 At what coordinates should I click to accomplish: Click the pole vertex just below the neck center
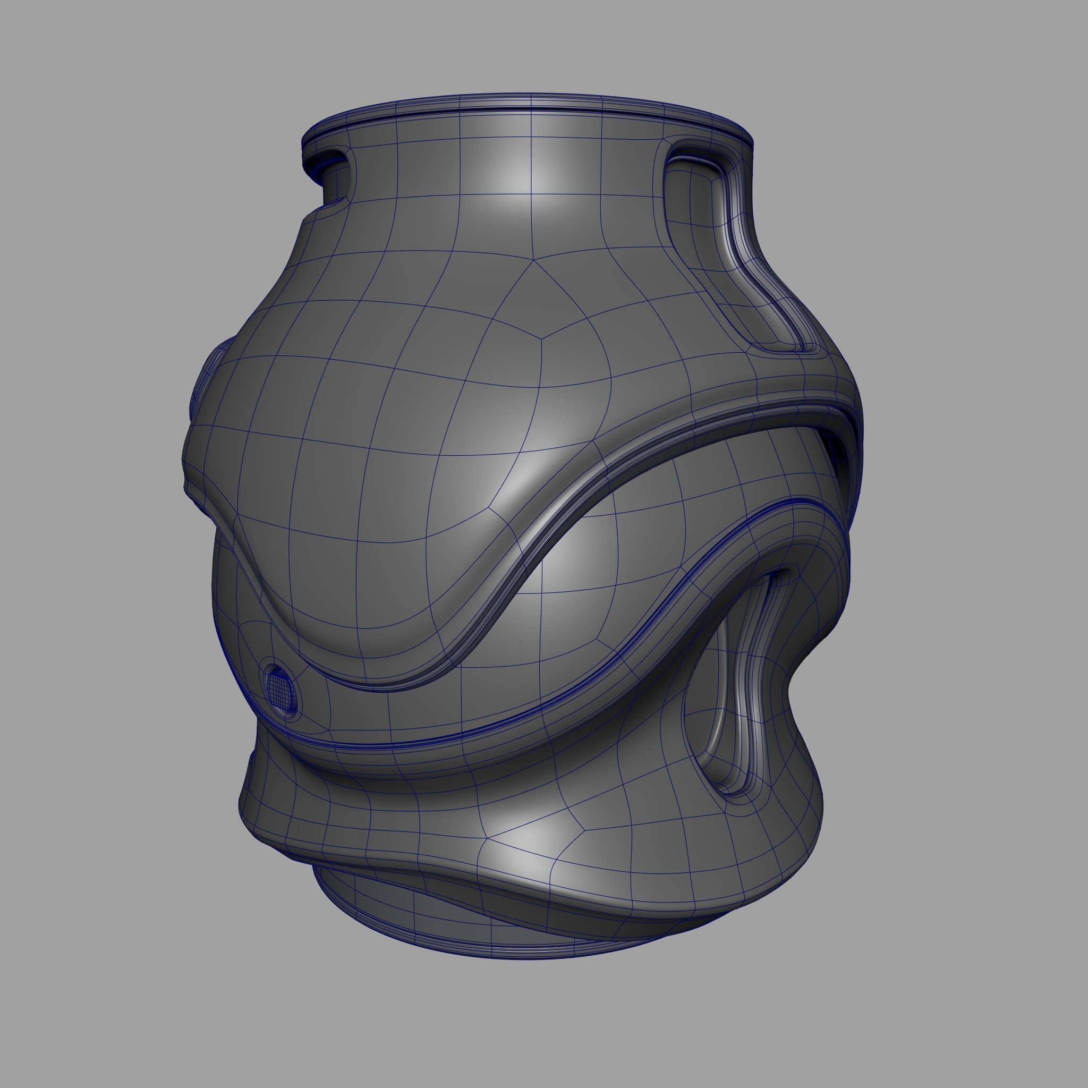(534, 260)
